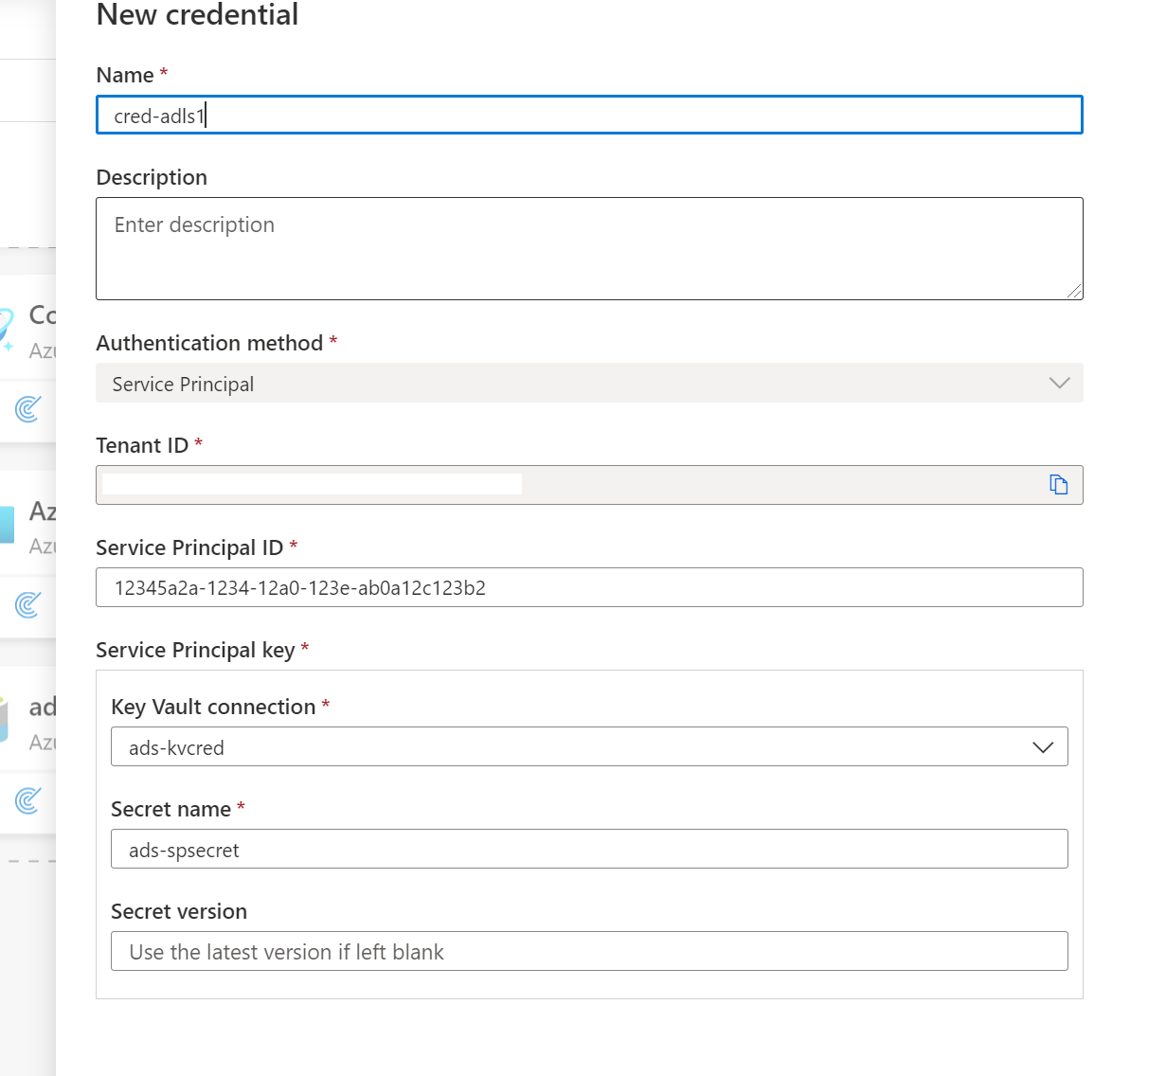
Task: Click the 'ad' card's source icon
Action: pos(5,721)
